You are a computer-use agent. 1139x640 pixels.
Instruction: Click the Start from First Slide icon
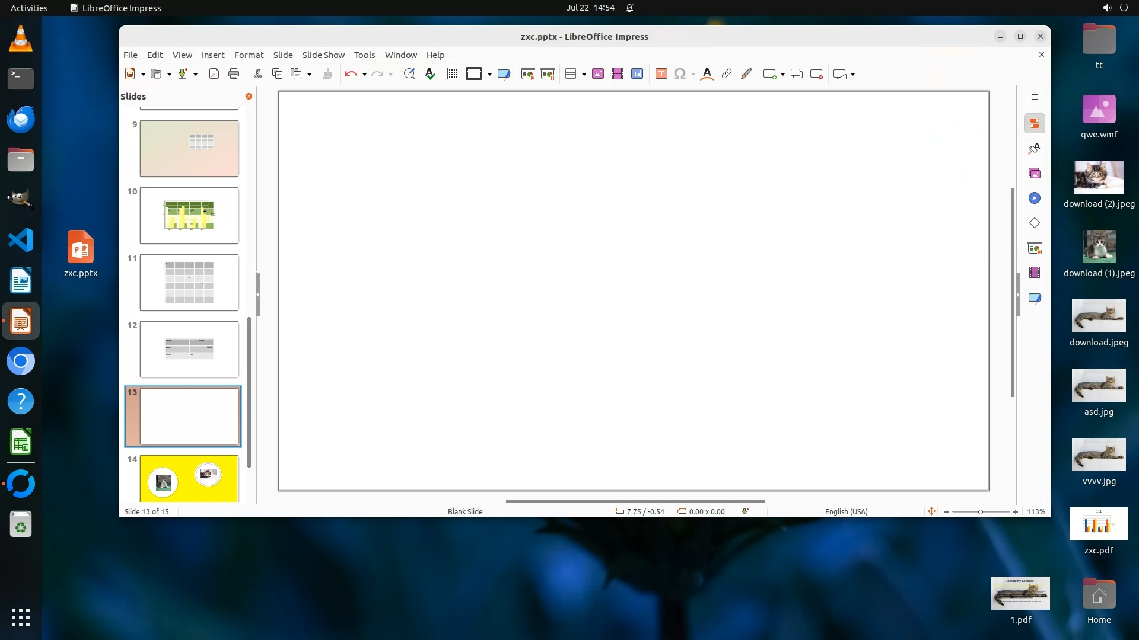coord(527,74)
